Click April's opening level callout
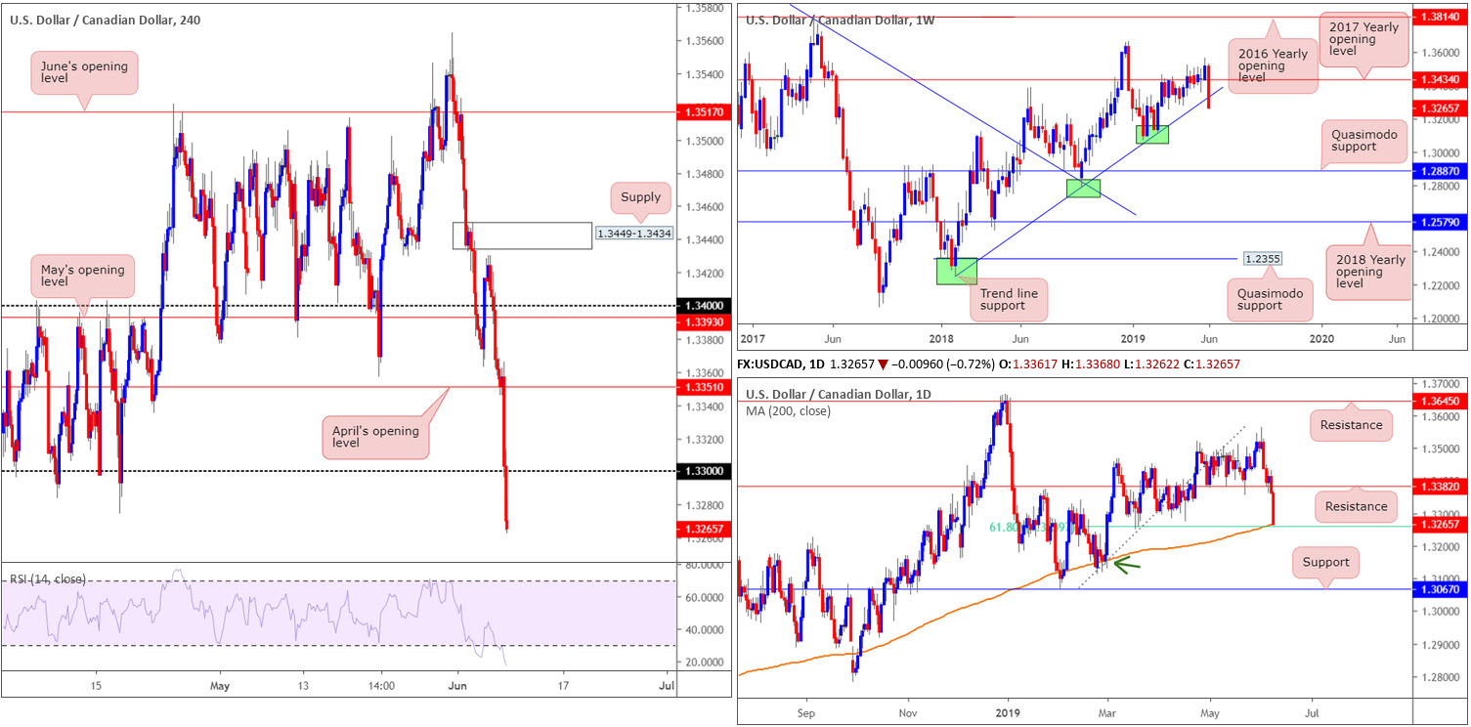Viewport: 1471px width, 727px height. [375, 438]
